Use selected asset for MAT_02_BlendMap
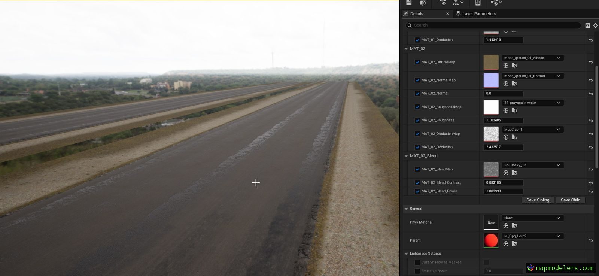The image size is (599, 276). point(506,173)
